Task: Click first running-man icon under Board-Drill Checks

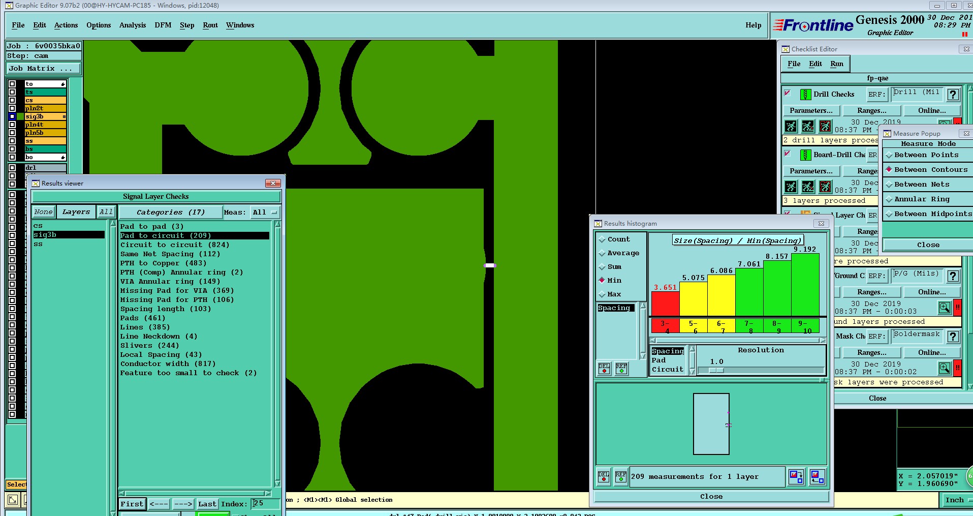Action: coord(791,187)
